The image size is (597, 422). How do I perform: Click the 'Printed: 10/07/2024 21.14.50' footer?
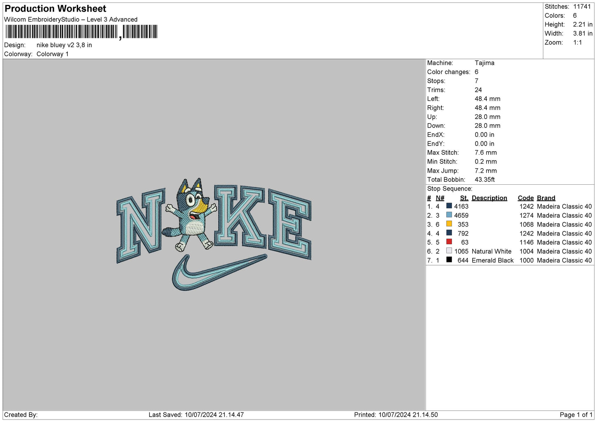click(396, 415)
